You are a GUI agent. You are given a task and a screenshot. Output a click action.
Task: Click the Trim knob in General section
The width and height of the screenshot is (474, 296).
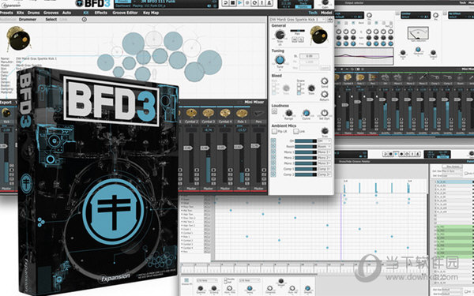point(280,35)
